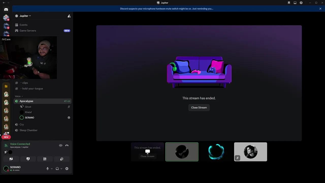This screenshot has height=183, width=325.
Task: Click the muted camera avatar in voice panel
Action: pos(6,152)
